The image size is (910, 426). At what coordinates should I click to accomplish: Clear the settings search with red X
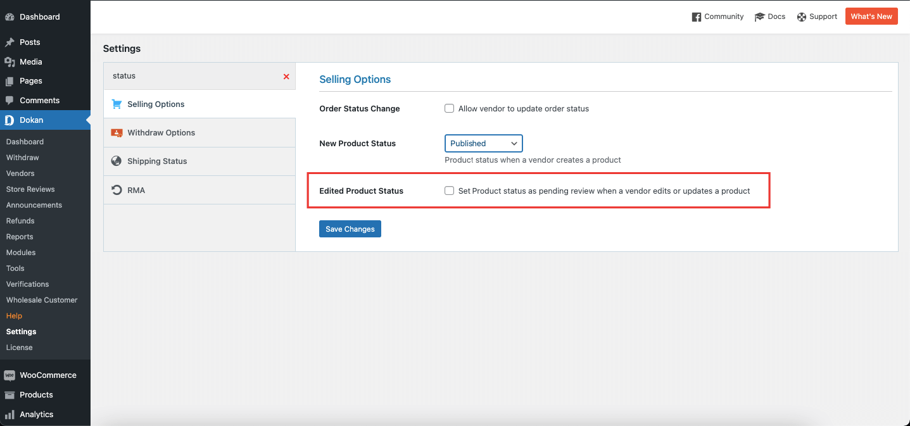pyautogui.click(x=286, y=77)
